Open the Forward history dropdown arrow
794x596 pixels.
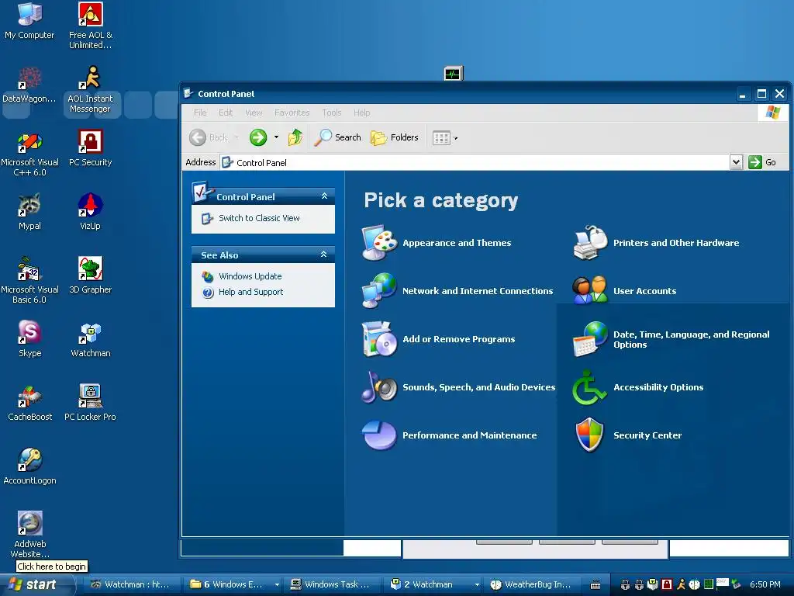coord(277,137)
